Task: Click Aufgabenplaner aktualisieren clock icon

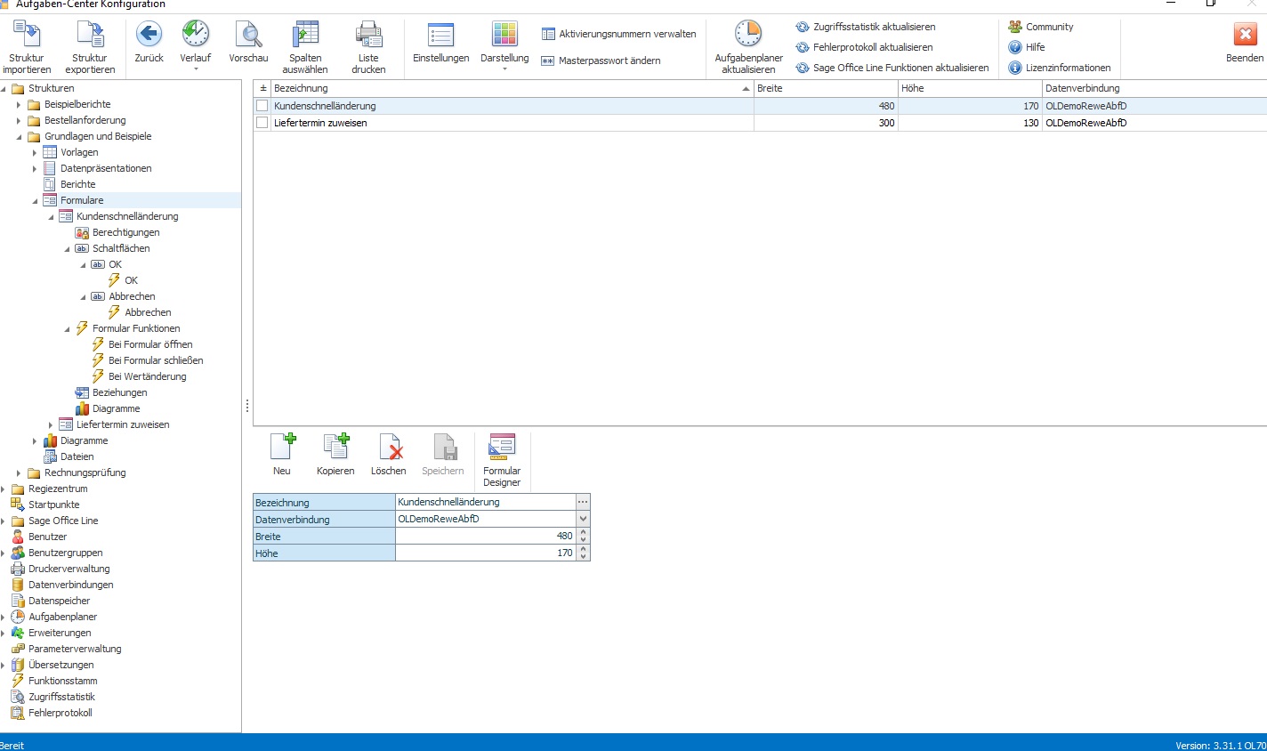Action: [748, 35]
